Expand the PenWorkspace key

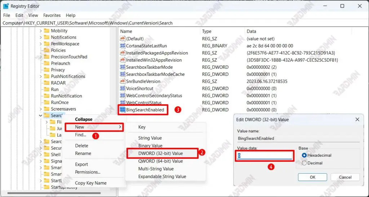pos(40,44)
